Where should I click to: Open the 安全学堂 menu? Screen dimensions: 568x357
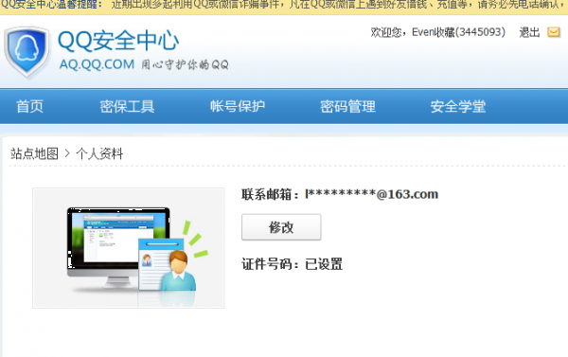point(458,107)
